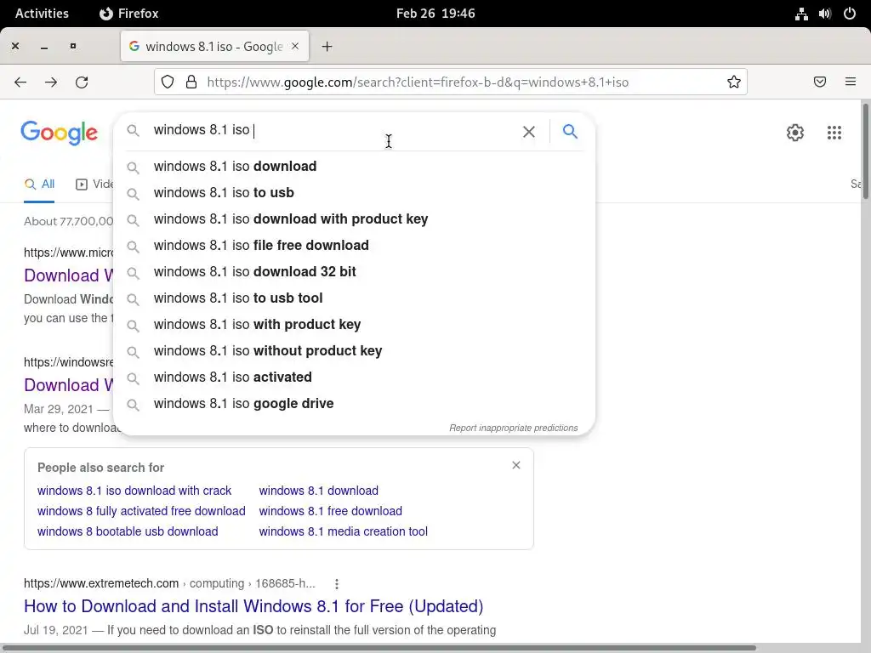Click the Firefox address bar URL
This screenshot has width=871, height=653.
coord(417,82)
